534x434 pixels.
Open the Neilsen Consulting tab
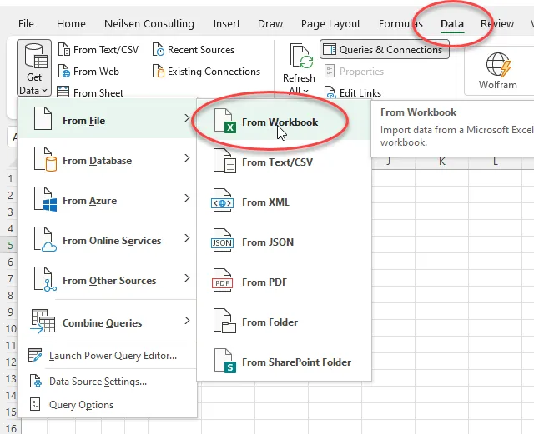[149, 24]
